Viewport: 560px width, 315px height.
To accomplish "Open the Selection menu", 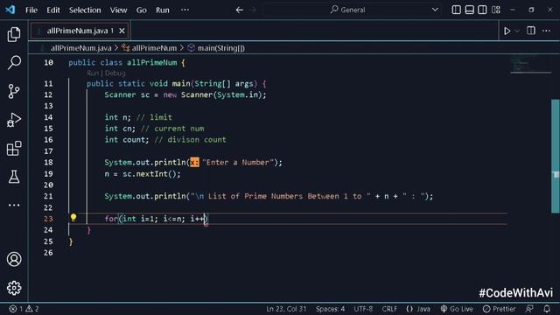I will pyautogui.click(x=85, y=10).
